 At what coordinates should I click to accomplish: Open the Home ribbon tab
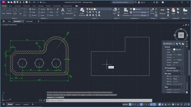tap(4, 6)
